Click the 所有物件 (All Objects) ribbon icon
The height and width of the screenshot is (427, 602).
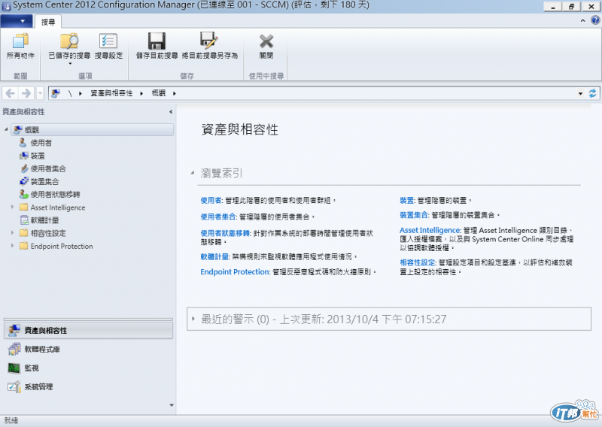(21, 41)
